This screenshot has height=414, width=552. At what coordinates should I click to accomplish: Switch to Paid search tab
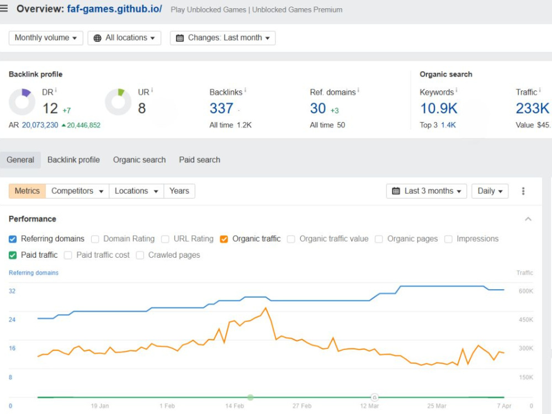[x=200, y=160]
